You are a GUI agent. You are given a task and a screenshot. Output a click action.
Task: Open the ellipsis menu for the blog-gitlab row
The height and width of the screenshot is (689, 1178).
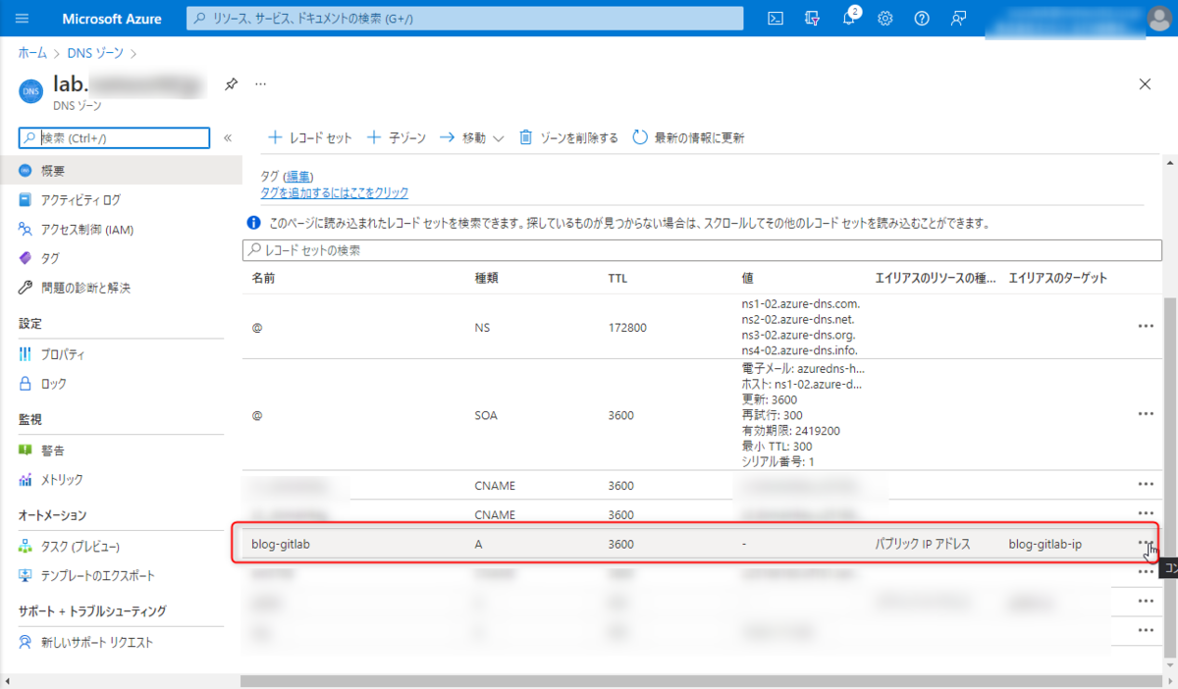pos(1145,543)
